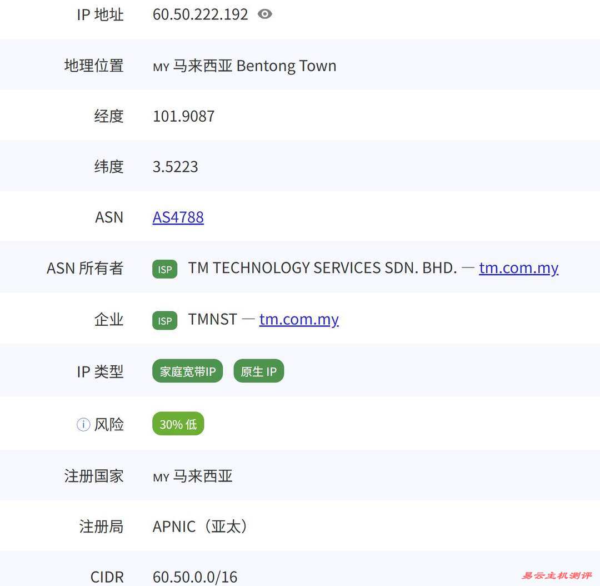Select the 家庭宽带IP tag
The width and height of the screenshot is (600, 586).
pos(187,371)
